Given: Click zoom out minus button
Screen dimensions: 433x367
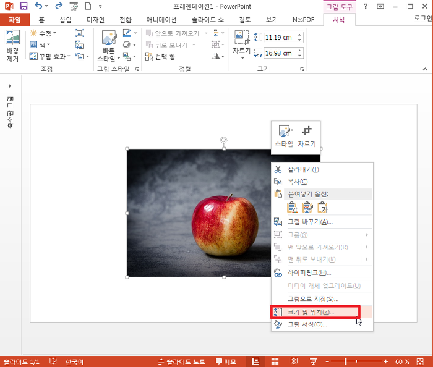Looking at the screenshot, I should point(327,361).
